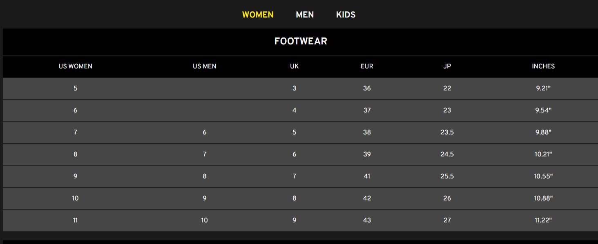This screenshot has height=244, width=598.
Task: Select the EUR column header
Action: point(367,66)
